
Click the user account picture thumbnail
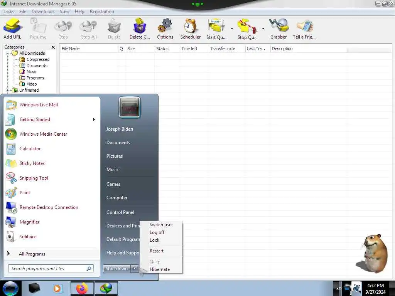click(x=130, y=107)
